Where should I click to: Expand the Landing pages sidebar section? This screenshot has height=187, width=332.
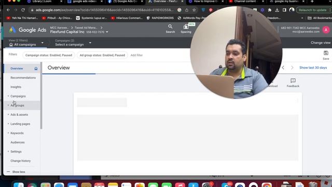pyautogui.click(x=8, y=124)
